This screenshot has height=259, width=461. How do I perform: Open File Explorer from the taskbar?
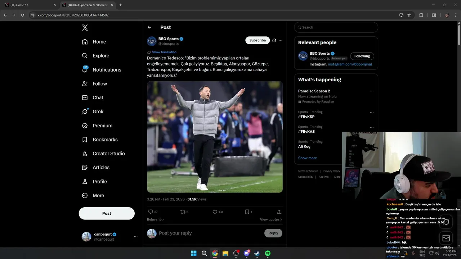click(225, 253)
